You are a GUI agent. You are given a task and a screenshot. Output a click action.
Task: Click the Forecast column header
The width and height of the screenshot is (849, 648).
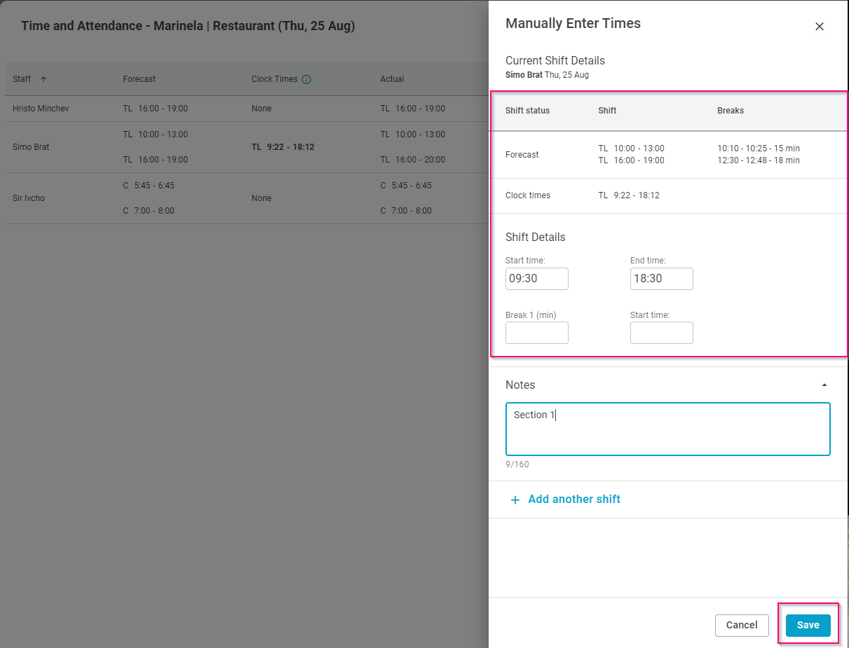(140, 79)
